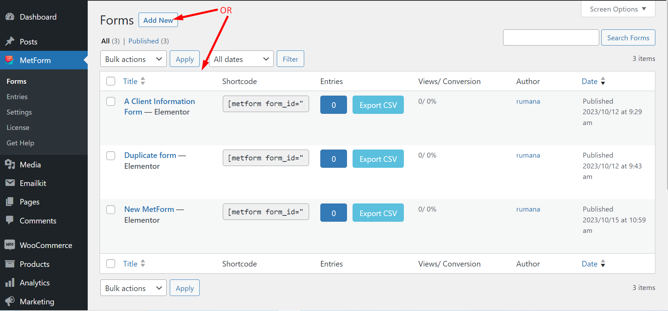Open the Duplicate form link

tap(150, 155)
